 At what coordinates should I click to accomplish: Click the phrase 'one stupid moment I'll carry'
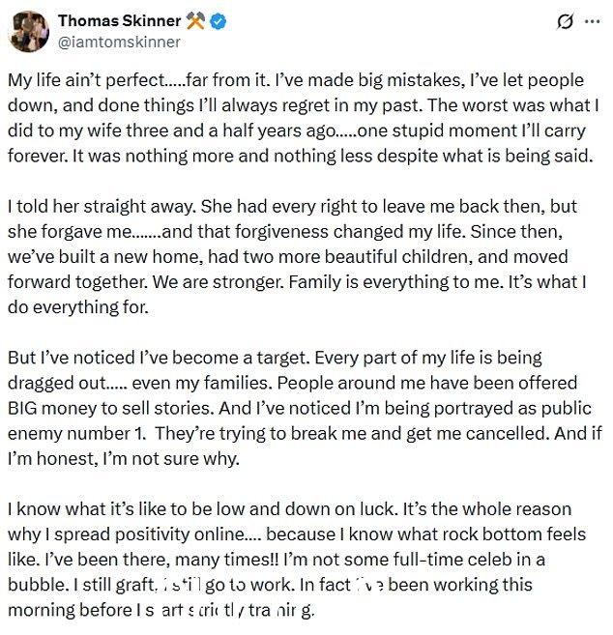472,130
